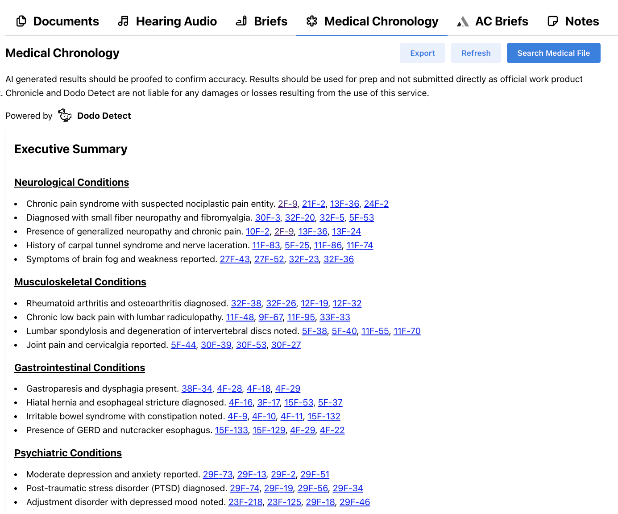Screen dimensions: 618x514
Task: Open citation 15F-133 for GERD finding
Action: tap(231, 430)
